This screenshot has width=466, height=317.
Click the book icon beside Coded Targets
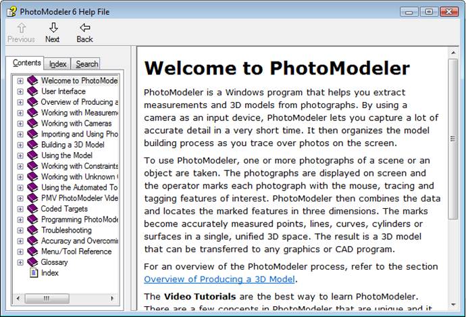tap(33, 209)
